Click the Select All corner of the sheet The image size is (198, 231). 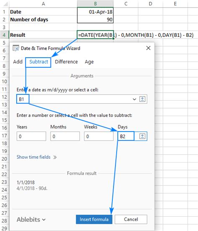click(x=5, y=4)
